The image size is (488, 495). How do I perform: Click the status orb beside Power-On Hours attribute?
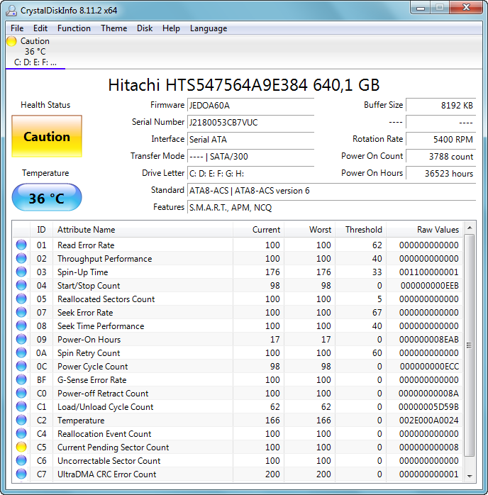tap(21, 339)
